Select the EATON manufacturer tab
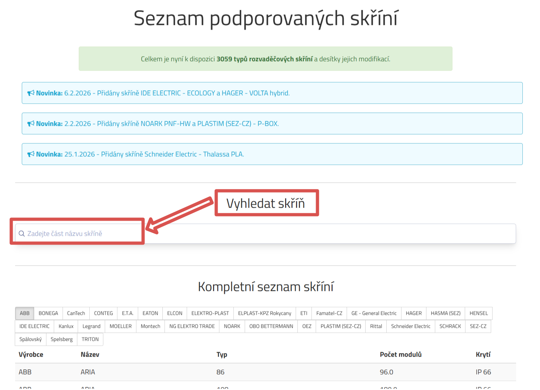The height and width of the screenshot is (390, 540). [x=150, y=313]
